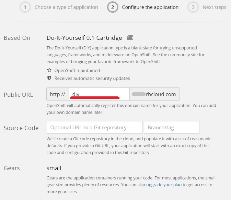Go to Choose a type of application

pyautogui.click(x=66, y=7)
